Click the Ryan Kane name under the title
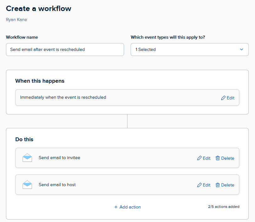Screen dimensions: 255x222 pos(16,19)
